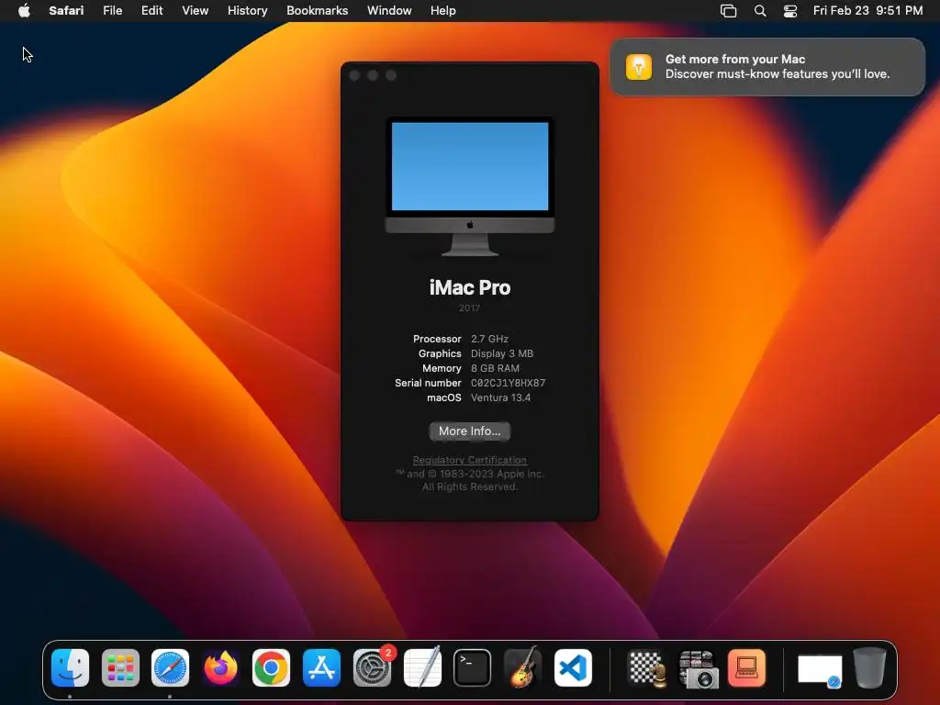
Task: Click the minimized Safari window in Dock
Action: point(820,670)
